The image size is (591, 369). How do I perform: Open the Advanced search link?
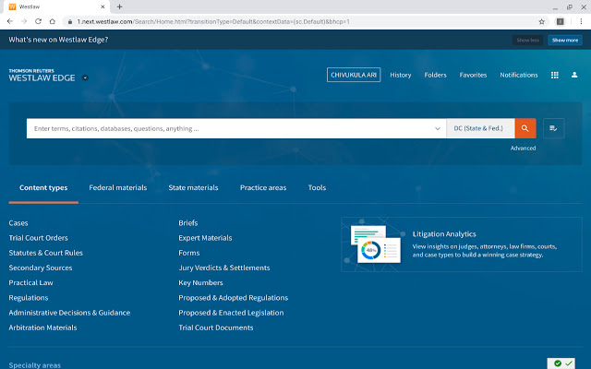tap(523, 148)
